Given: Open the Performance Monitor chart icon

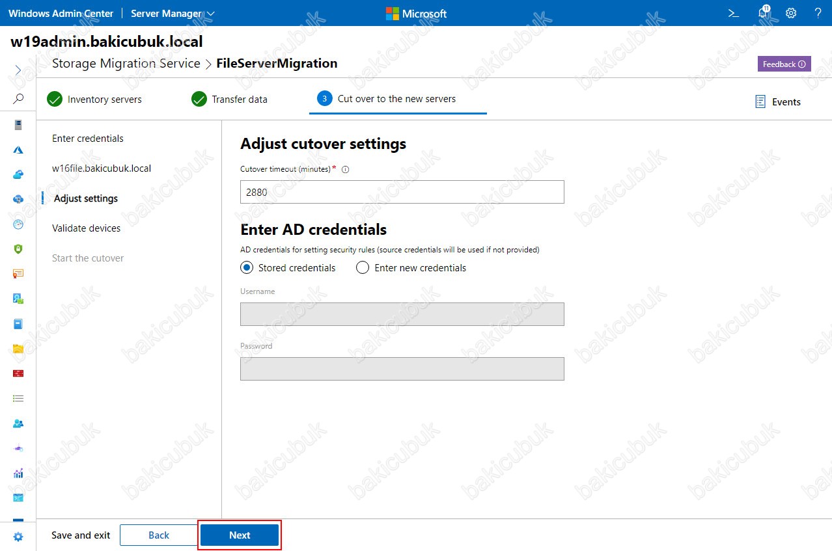Looking at the screenshot, I should coord(18,473).
